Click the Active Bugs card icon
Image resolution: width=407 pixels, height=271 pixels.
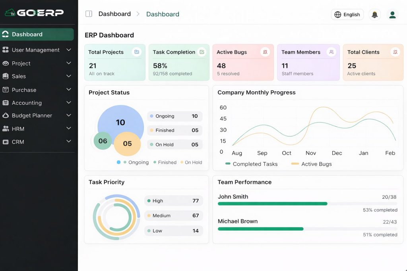[265, 52]
